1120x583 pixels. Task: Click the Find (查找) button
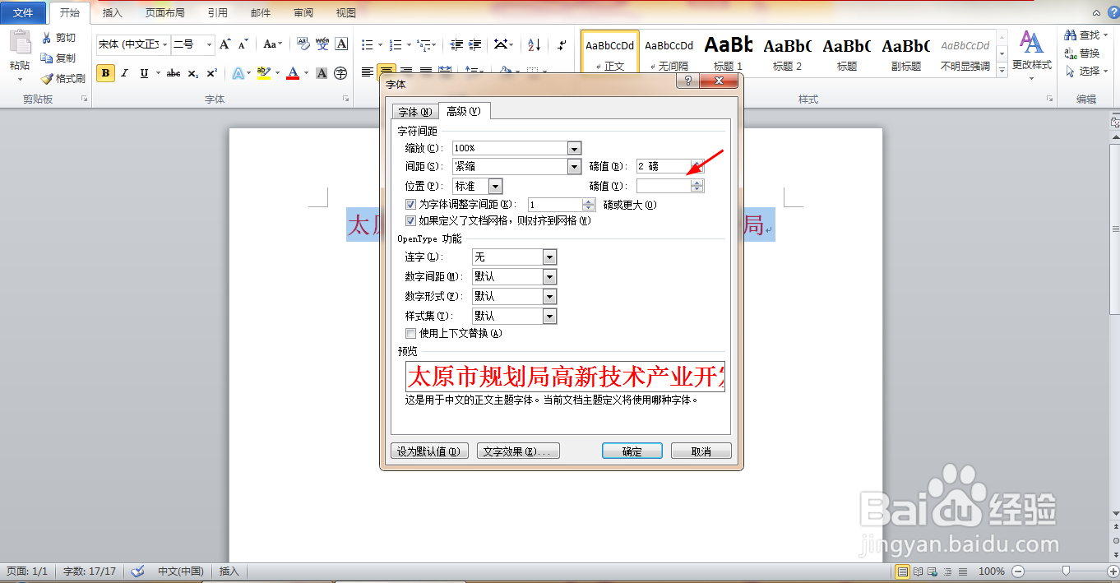coord(1082,35)
